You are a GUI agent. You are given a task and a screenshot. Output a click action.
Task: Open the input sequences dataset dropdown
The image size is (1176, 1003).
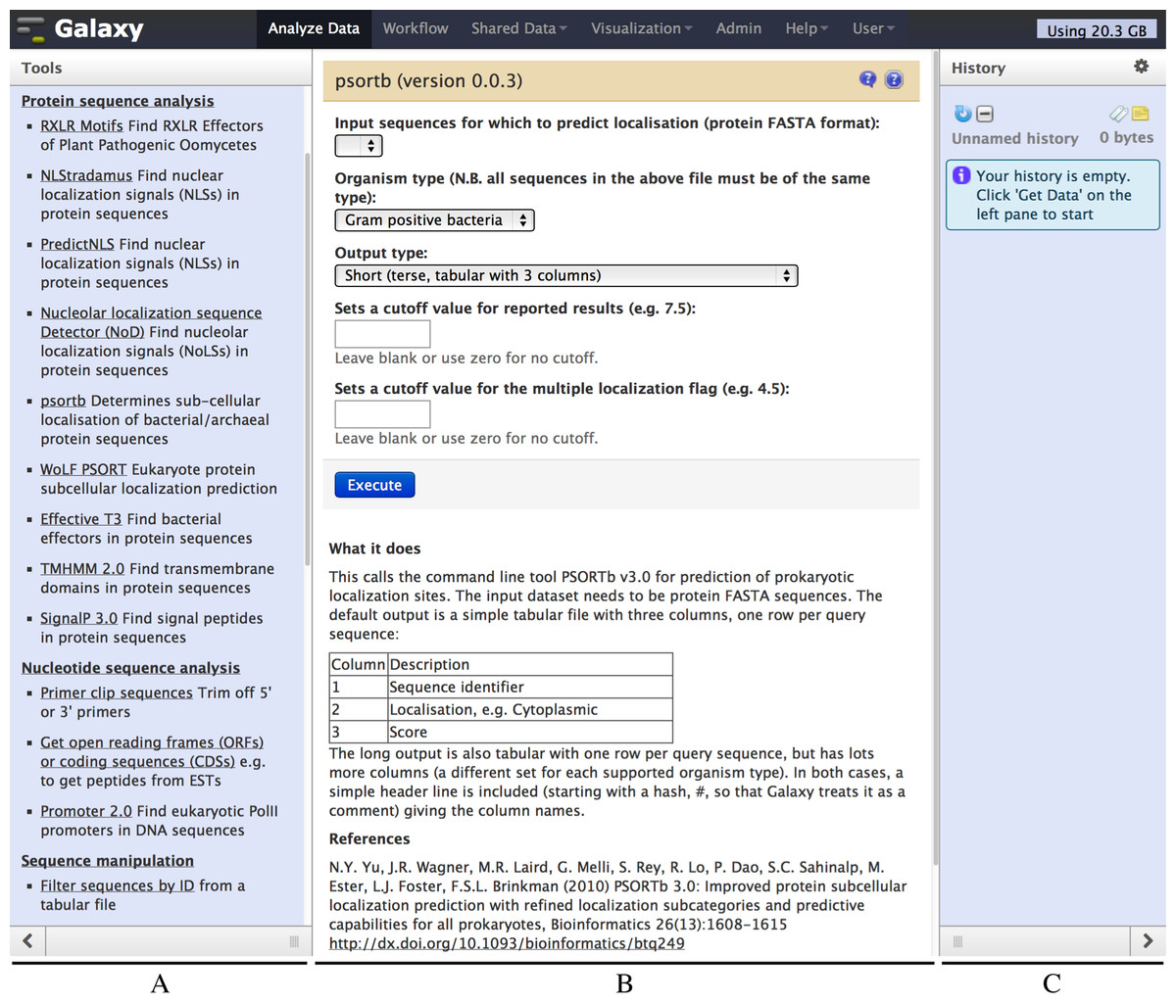pyautogui.click(x=359, y=146)
